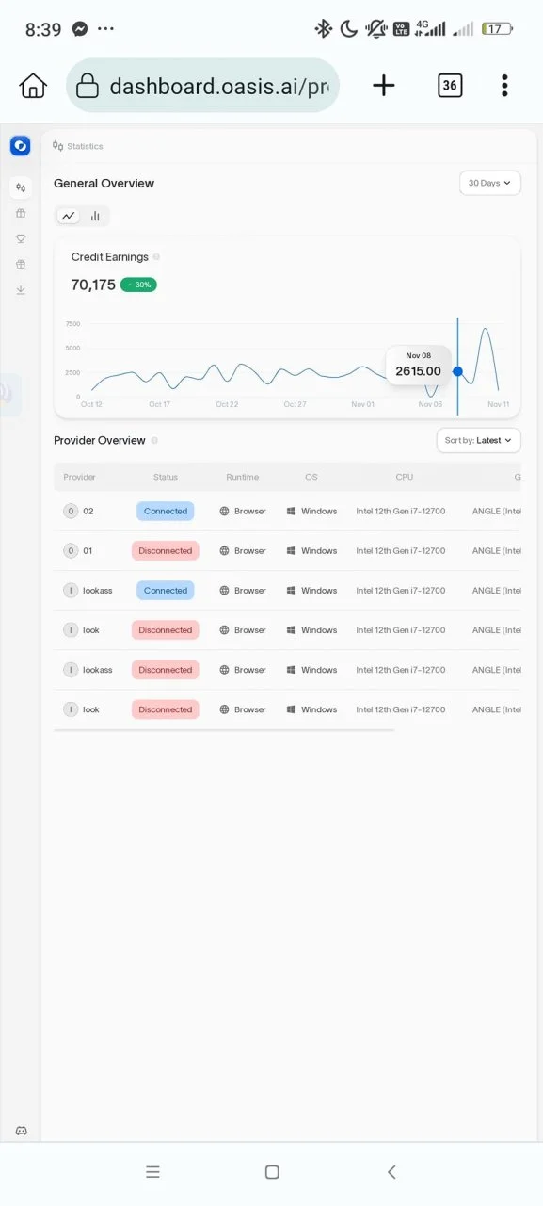Click the General Overview heading
The image size is (543, 1206).
click(104, 183)
